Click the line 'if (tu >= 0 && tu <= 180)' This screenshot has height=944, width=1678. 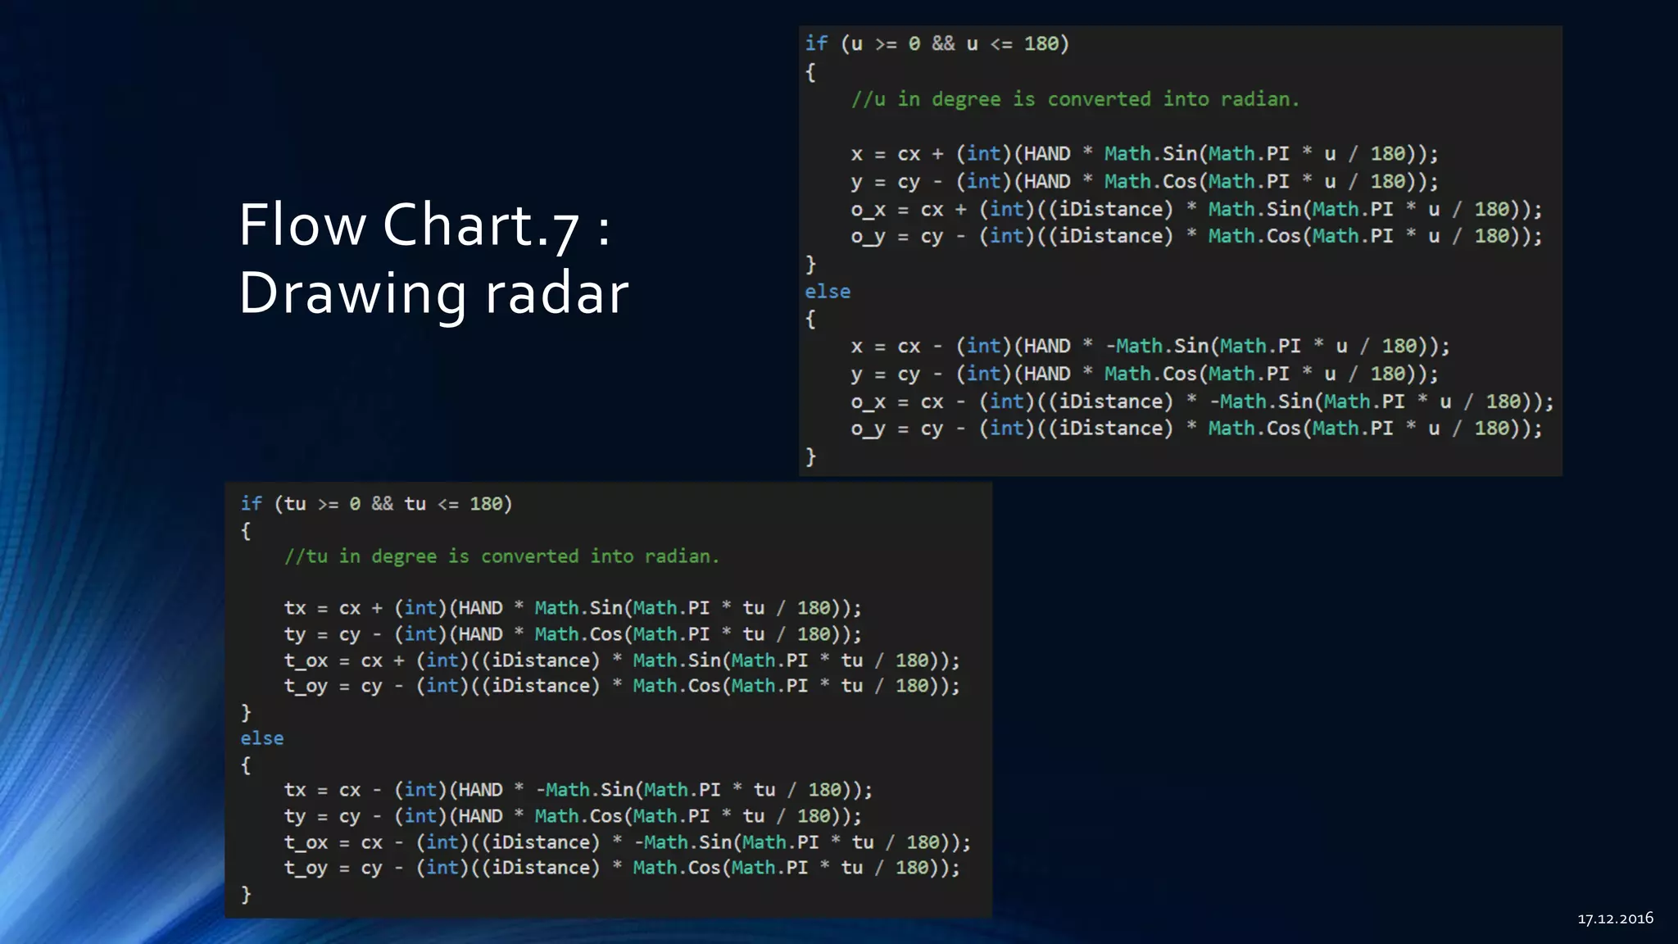[376, 504]
